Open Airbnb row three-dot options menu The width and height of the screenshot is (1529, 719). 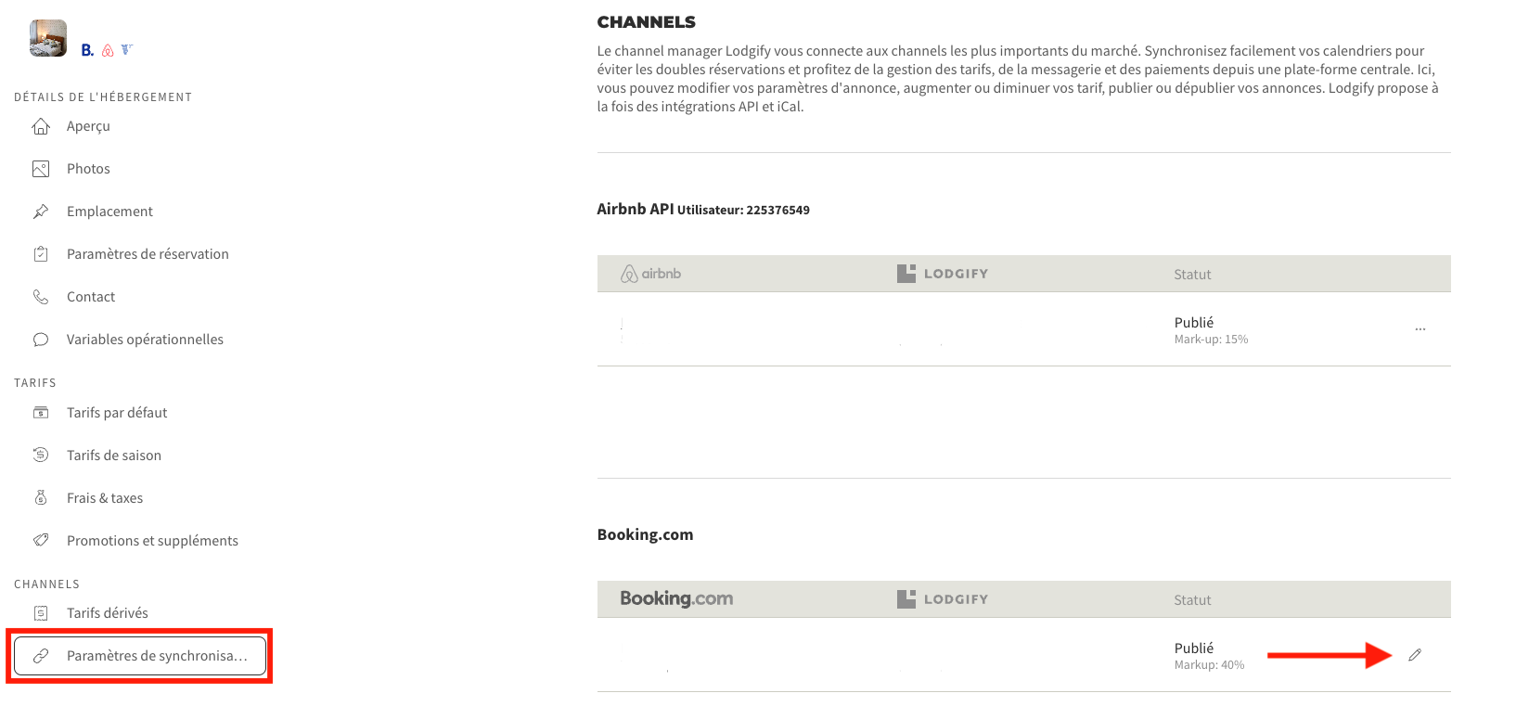coord(1420,329)
